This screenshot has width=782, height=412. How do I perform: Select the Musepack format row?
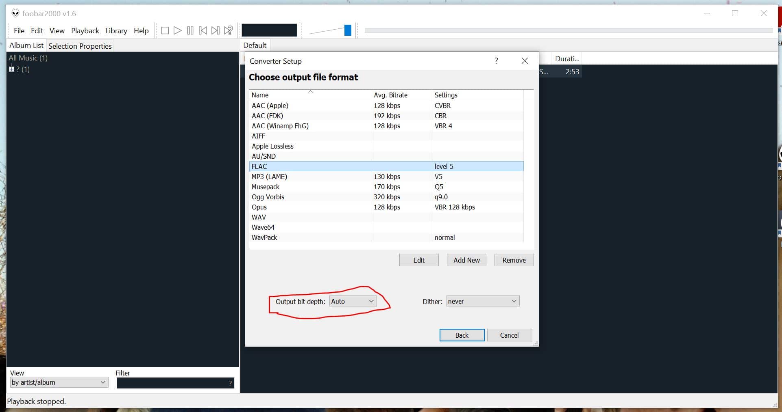386,187
